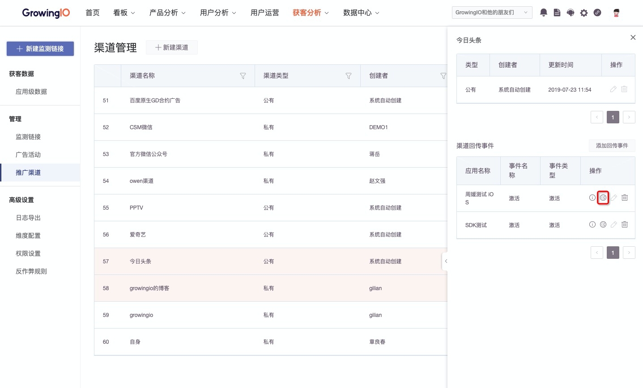Screen dimensions: 643x388
Task: Open the document icon in top bar
Action: click(x=557, y=13)
